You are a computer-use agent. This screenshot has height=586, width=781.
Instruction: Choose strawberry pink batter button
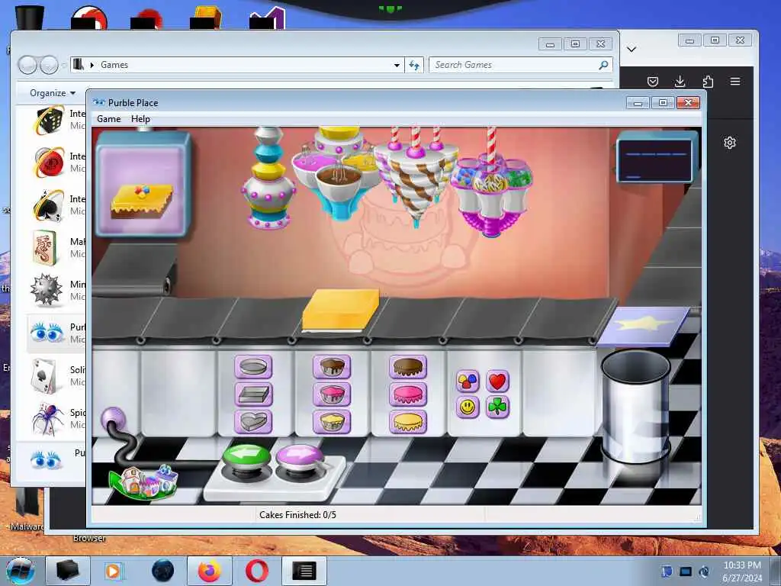point(332,394)
